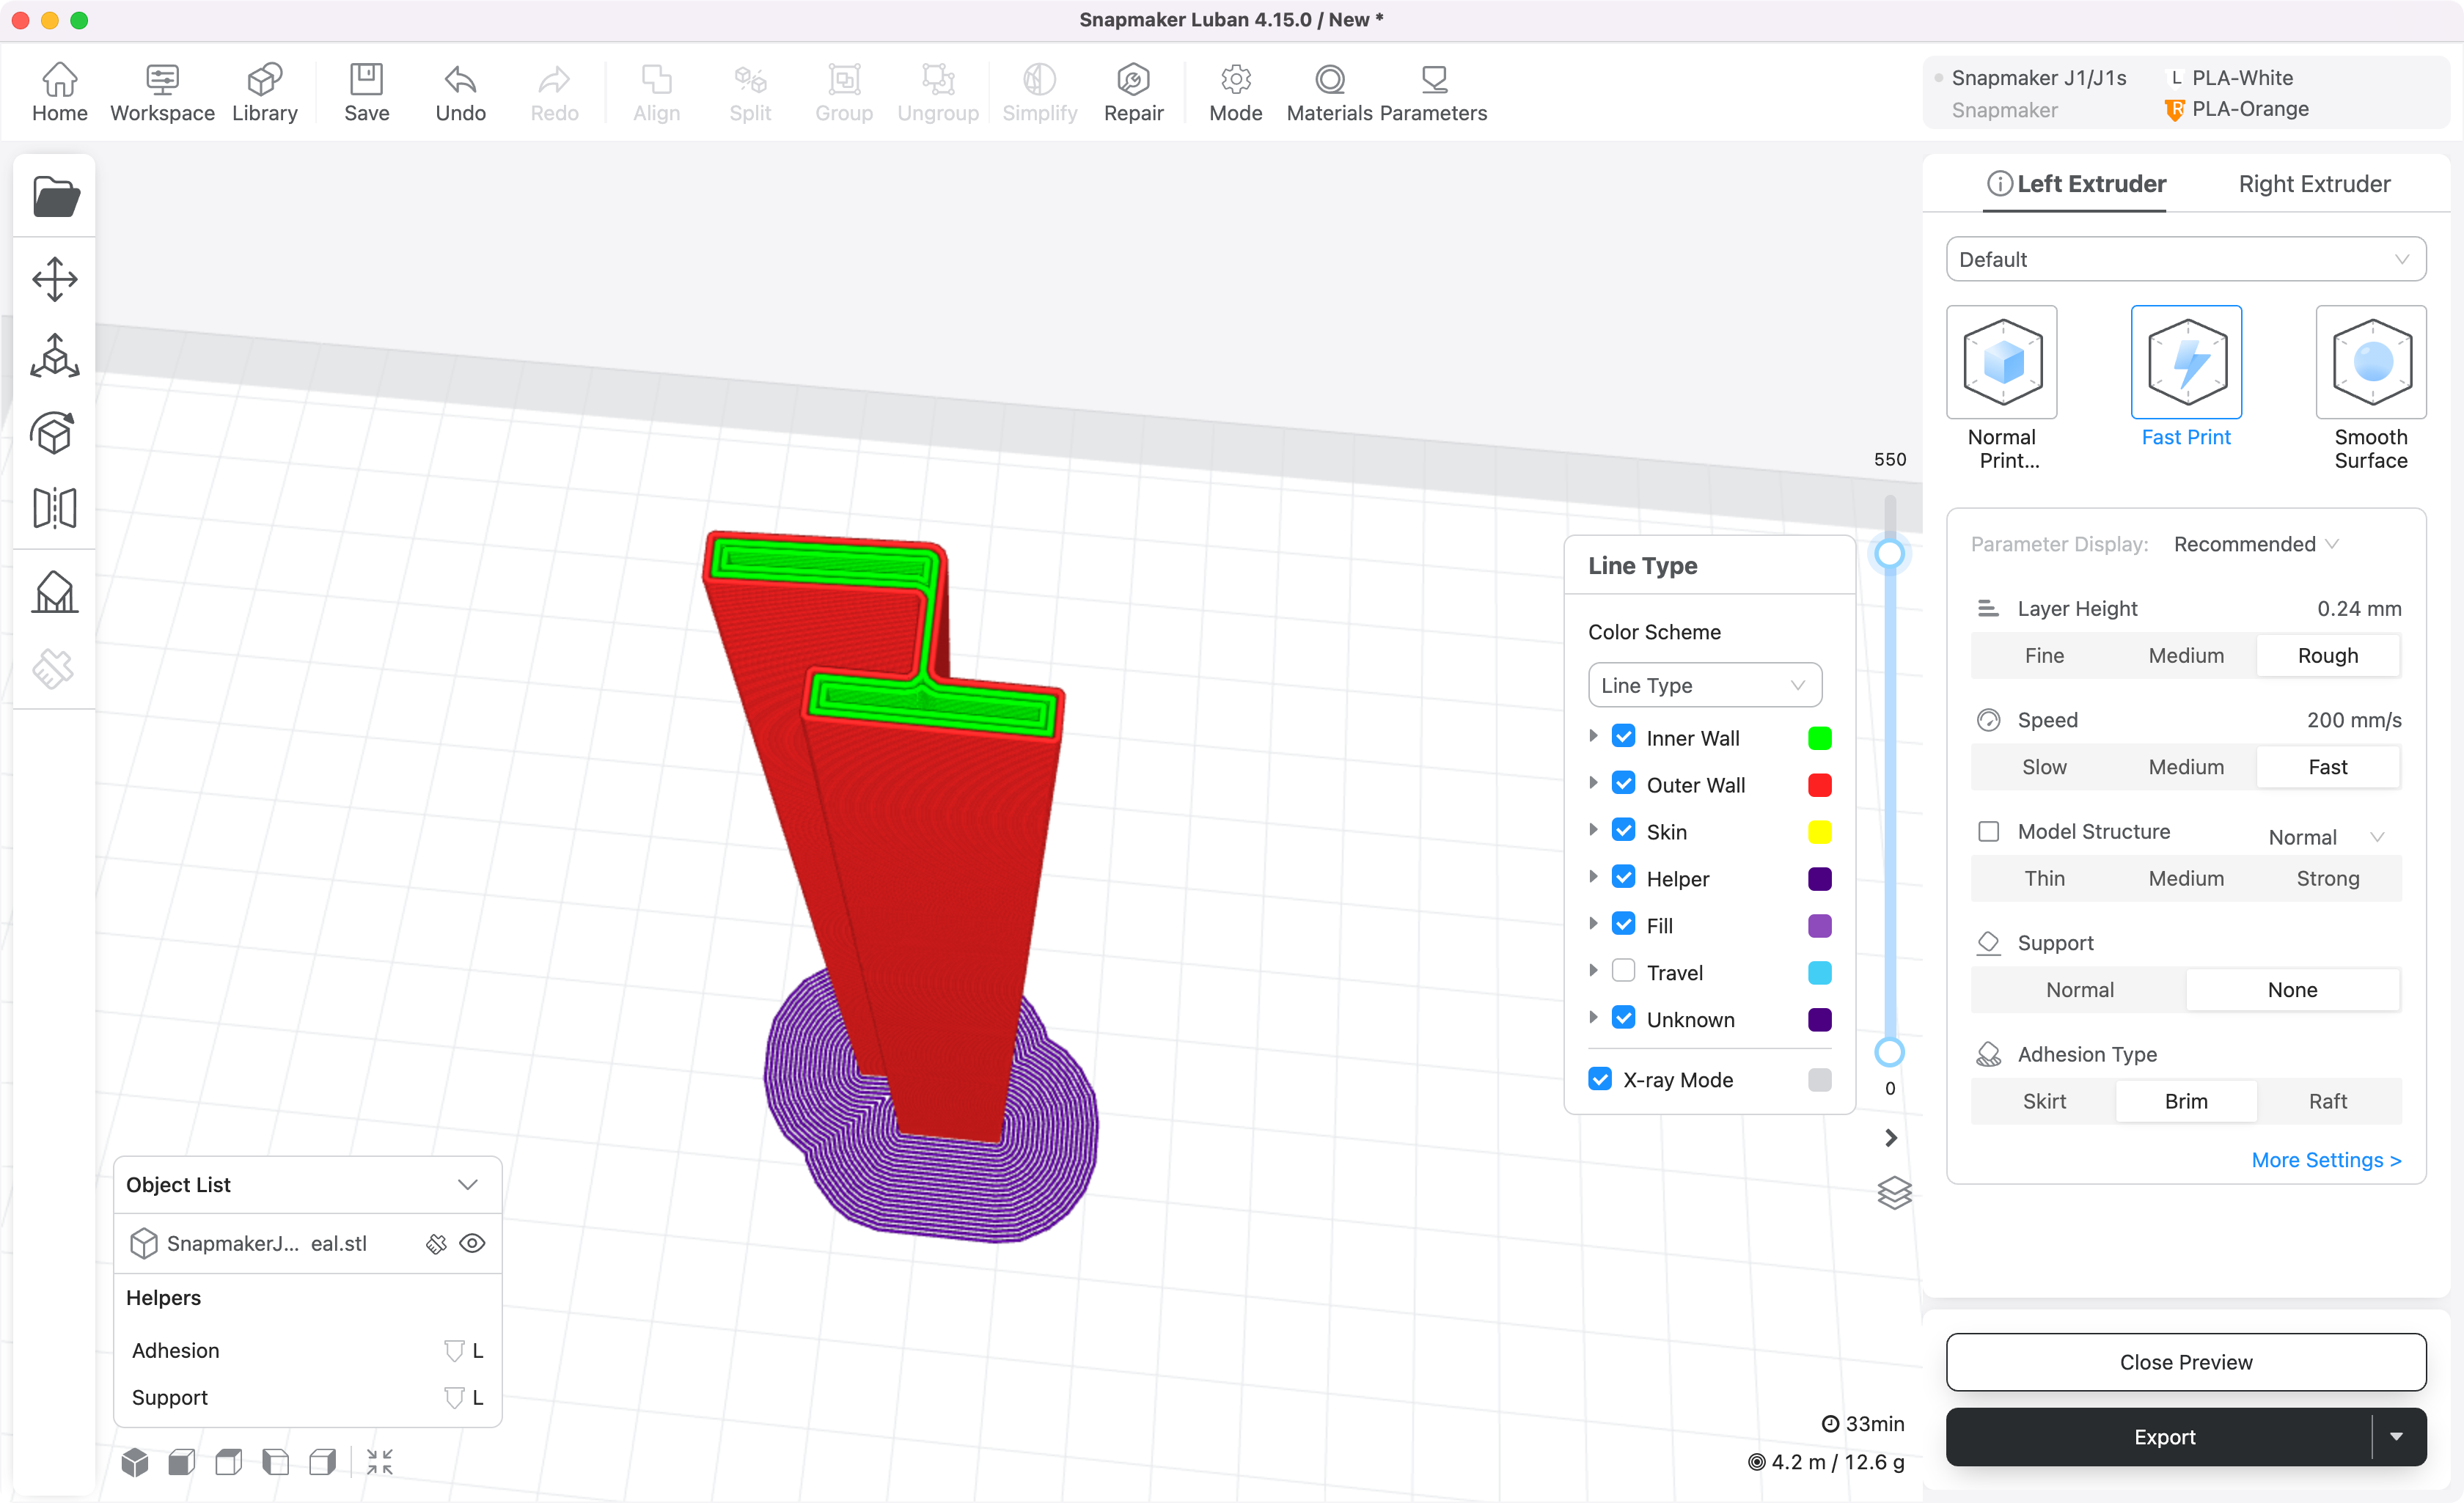This screenshot has width=2464, height=1503.
Task: Switch to the Right Extruder tab
Action: [2314, 184]
